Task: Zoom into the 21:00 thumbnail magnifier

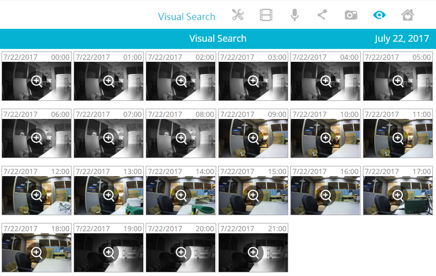Action: pos(253,253)
